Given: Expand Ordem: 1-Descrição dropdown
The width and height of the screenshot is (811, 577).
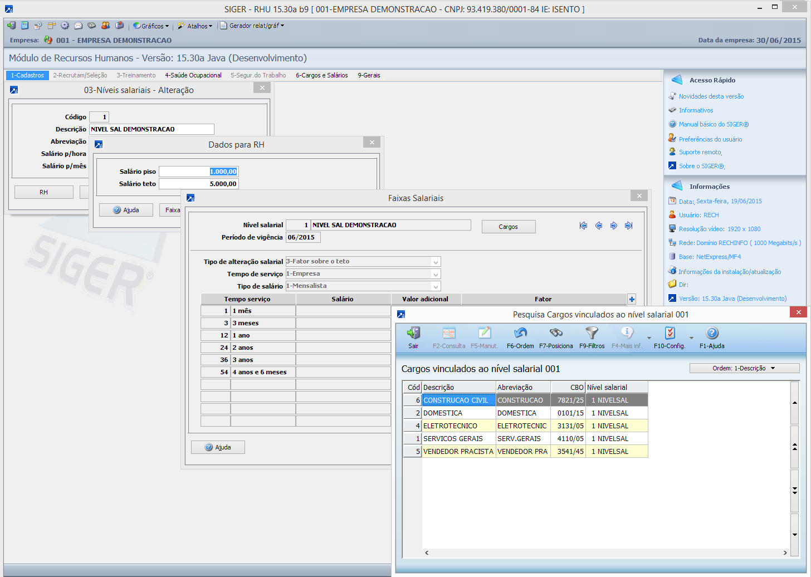Looking at the screenshot, I should 744,368.
